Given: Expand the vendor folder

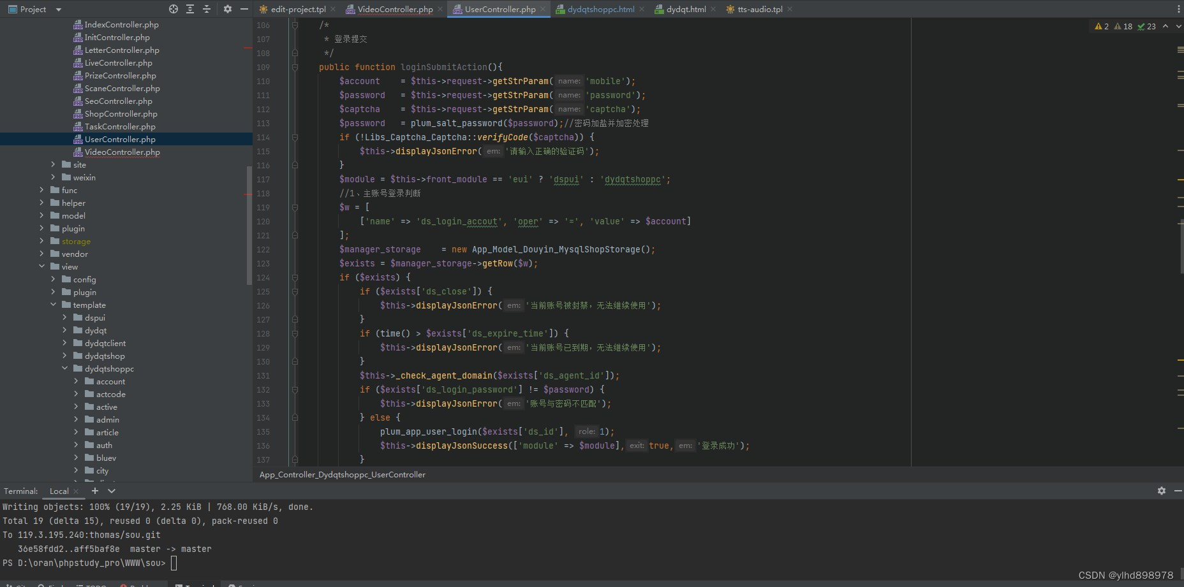Looking at the screenshot, I should (x=41, y=254).
